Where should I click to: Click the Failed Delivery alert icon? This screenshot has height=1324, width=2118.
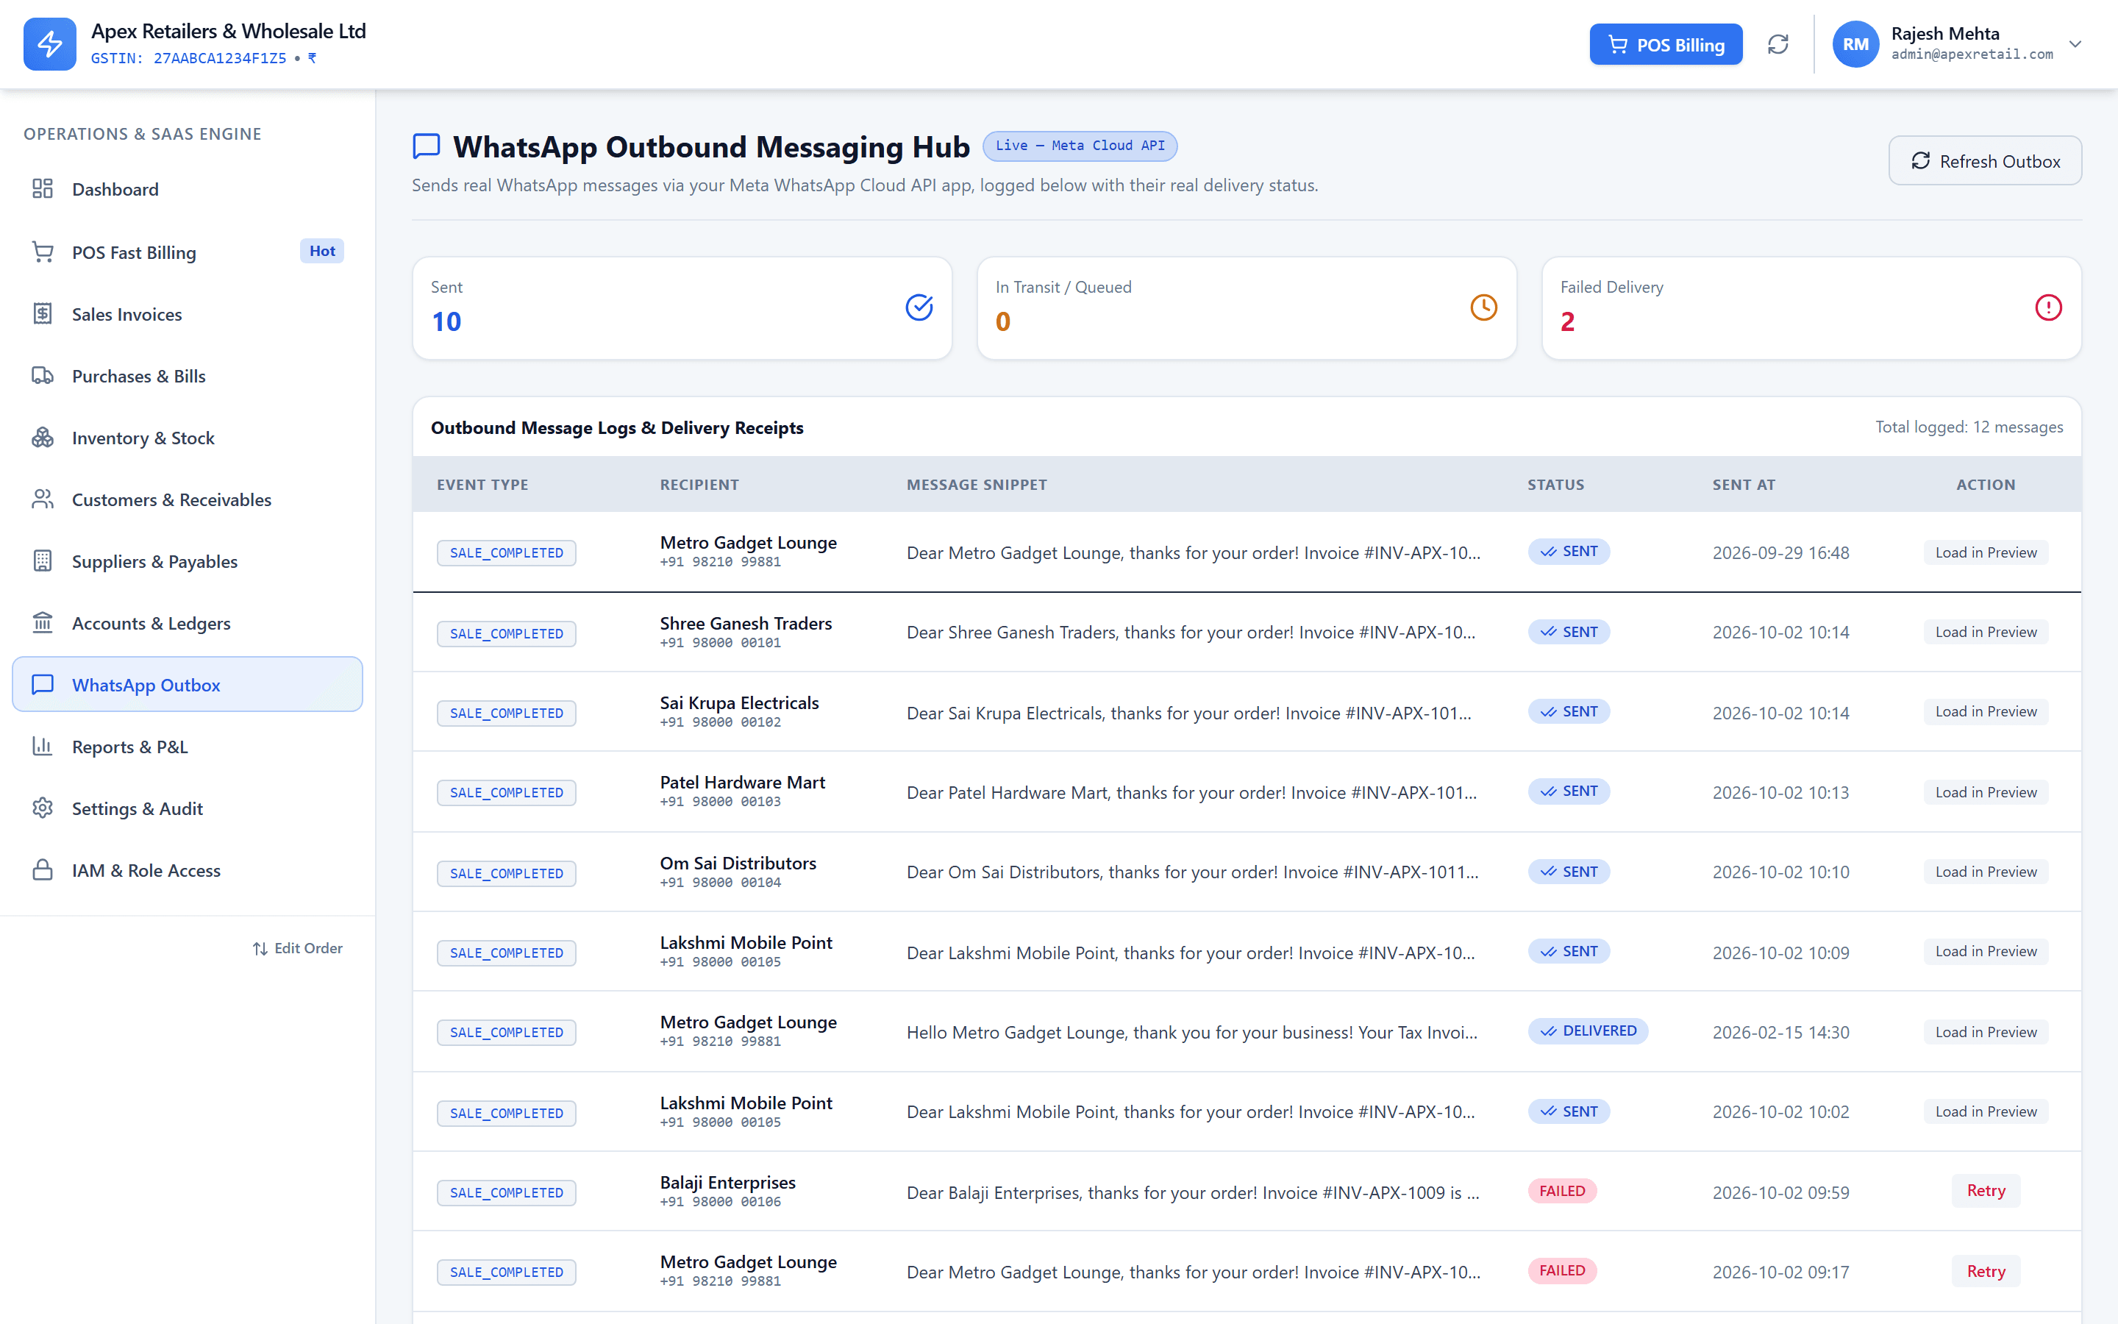[x=2048, y=307]
